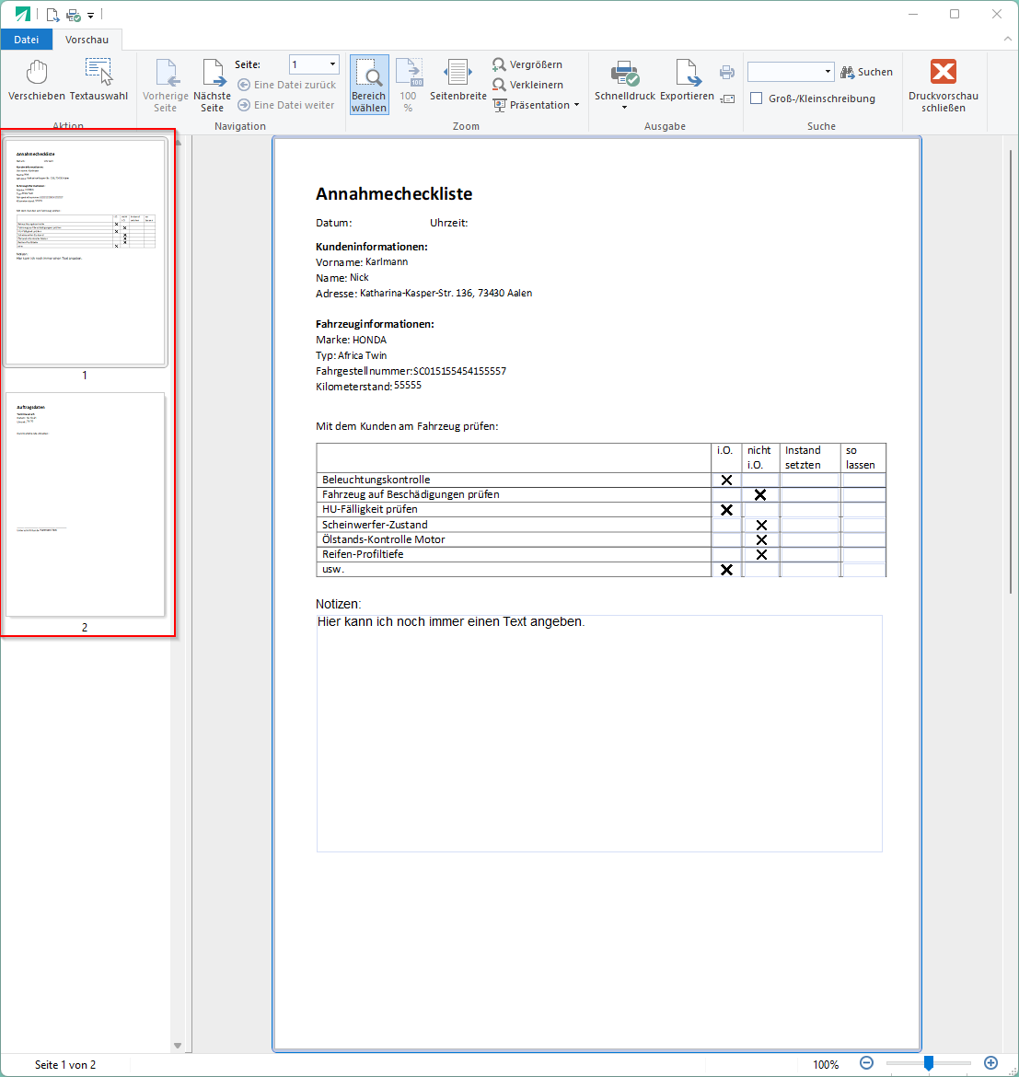Set zoom to 100 % in ribbon
The image size is (1019, 1077).
click(409, 86)
